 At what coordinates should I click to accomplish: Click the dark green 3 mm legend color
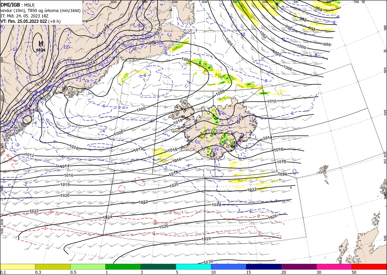click(x=158, y=266)
